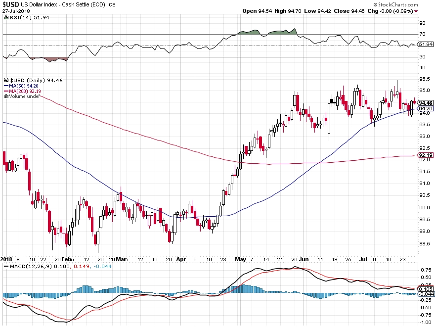Open the StockCharts.com watermark link

click(x=397, y=4)
